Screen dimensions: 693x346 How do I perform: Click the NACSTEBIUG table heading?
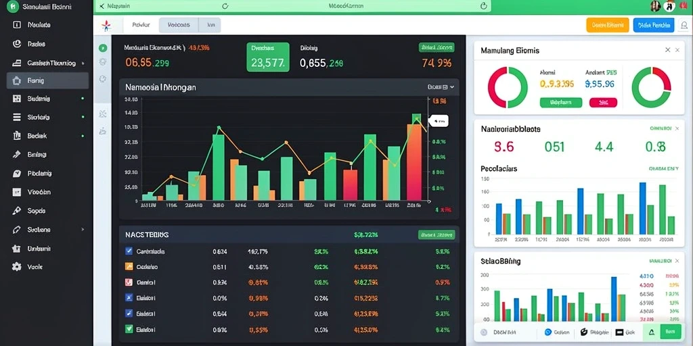click(x=147, y=234)
